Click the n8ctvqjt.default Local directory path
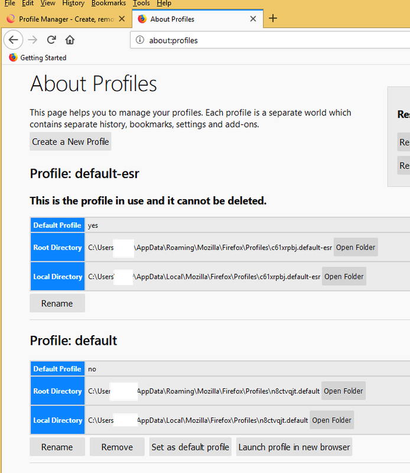 tap(198, 420)
